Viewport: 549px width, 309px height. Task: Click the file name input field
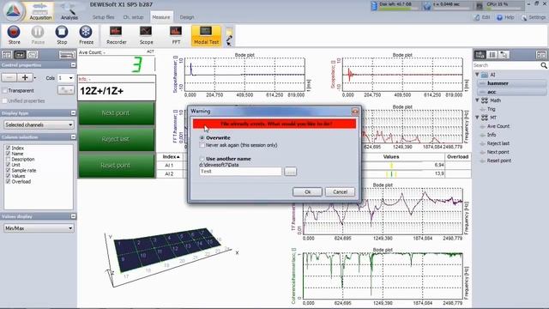pyautogui.click(x=240, y=172)
